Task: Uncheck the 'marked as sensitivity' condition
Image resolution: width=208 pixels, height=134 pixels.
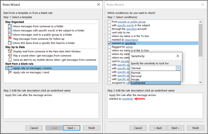Action: pos(109,43)
